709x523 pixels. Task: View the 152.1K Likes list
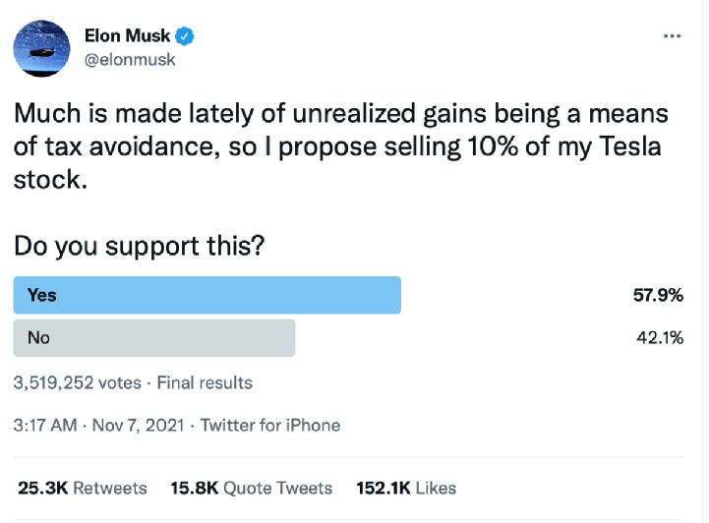[x=406, y=489]
